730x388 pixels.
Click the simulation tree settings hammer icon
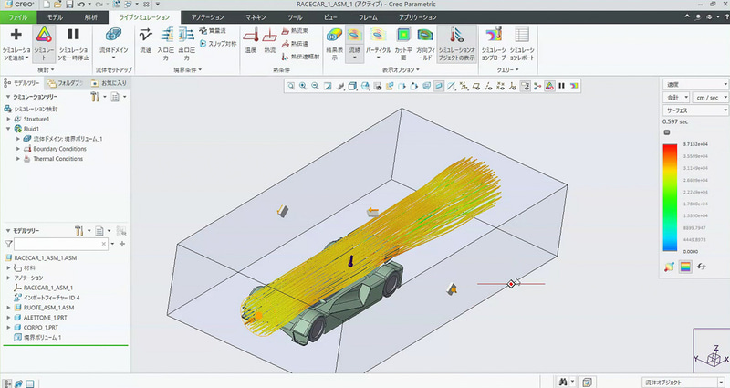tap(95, 97)
